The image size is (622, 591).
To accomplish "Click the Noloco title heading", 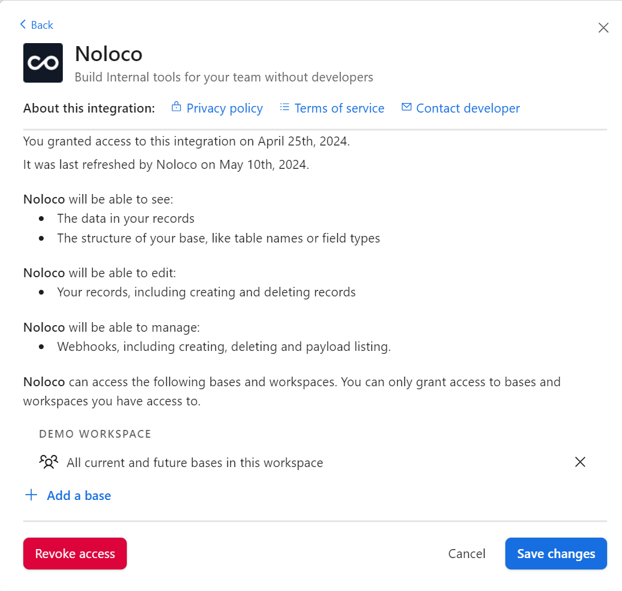I will (108, 54).
